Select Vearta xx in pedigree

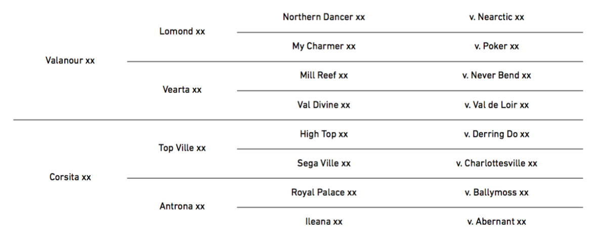[182, 90]
